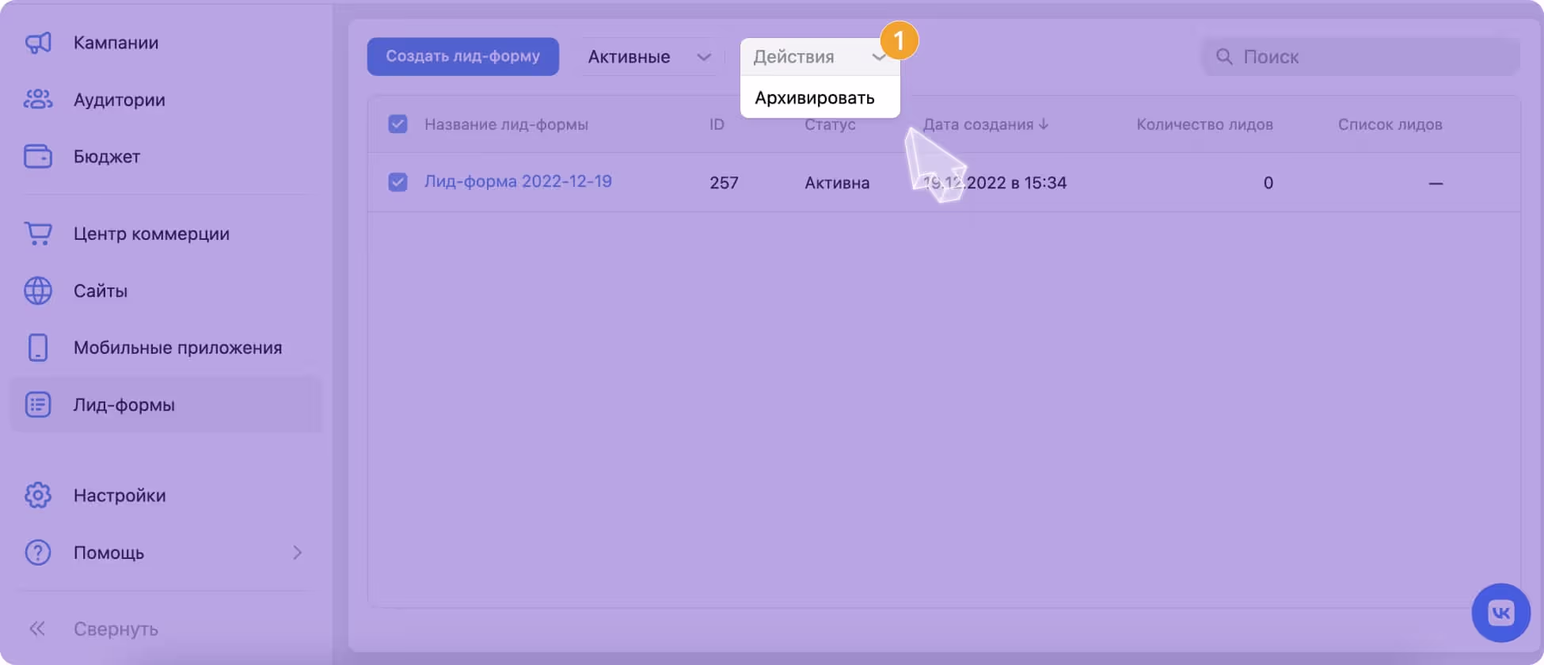Click the Свернуть double-arrow icon
The height and width of the screenshot is (665, 1544).
(37, 629)
